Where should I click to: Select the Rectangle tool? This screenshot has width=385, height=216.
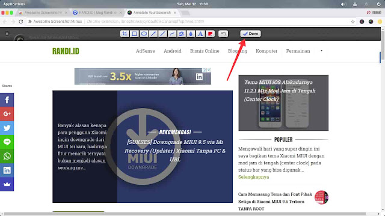point(134,34)
